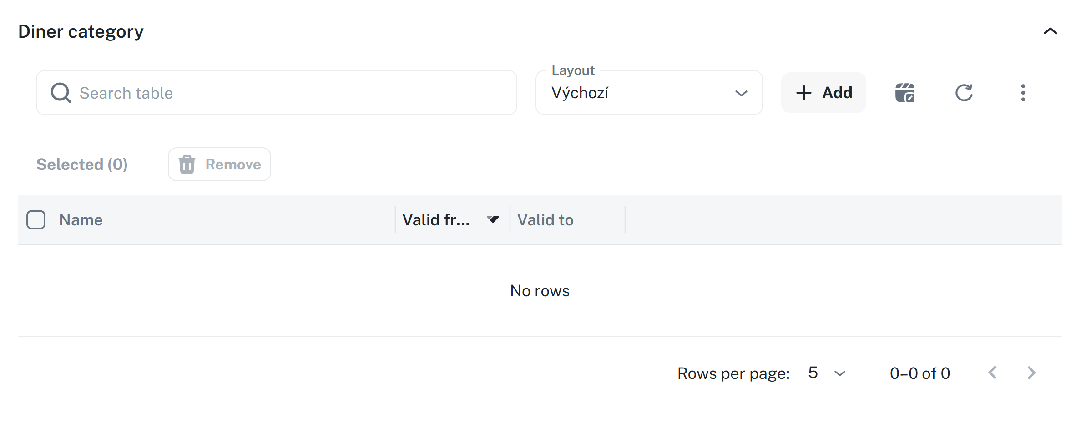This screenshot has width=1081, height=428.
Task: Click into the Search table field
Action: click(291, 93)
